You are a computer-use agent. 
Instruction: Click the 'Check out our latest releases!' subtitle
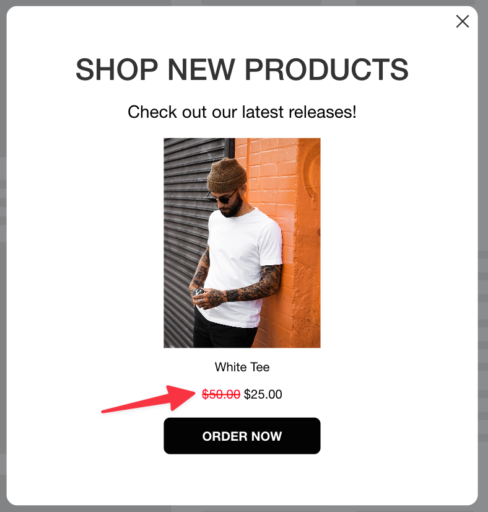tap(242, 112)
